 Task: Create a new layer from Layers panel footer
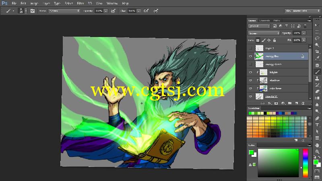click(x=296, y=103)
